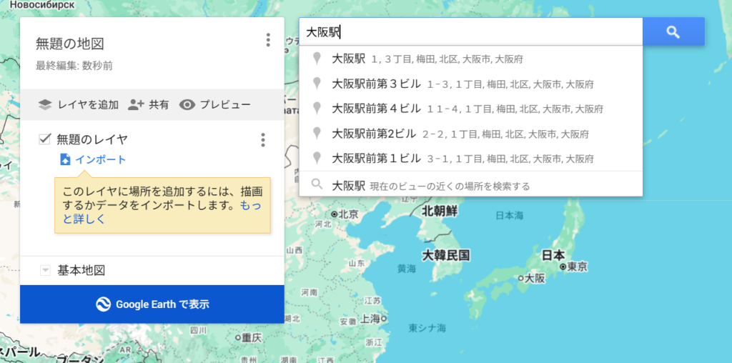The image size is (732, 363).
Task: Select the 大阪駅前第４ビル suggestion
Action: point(470,109)
